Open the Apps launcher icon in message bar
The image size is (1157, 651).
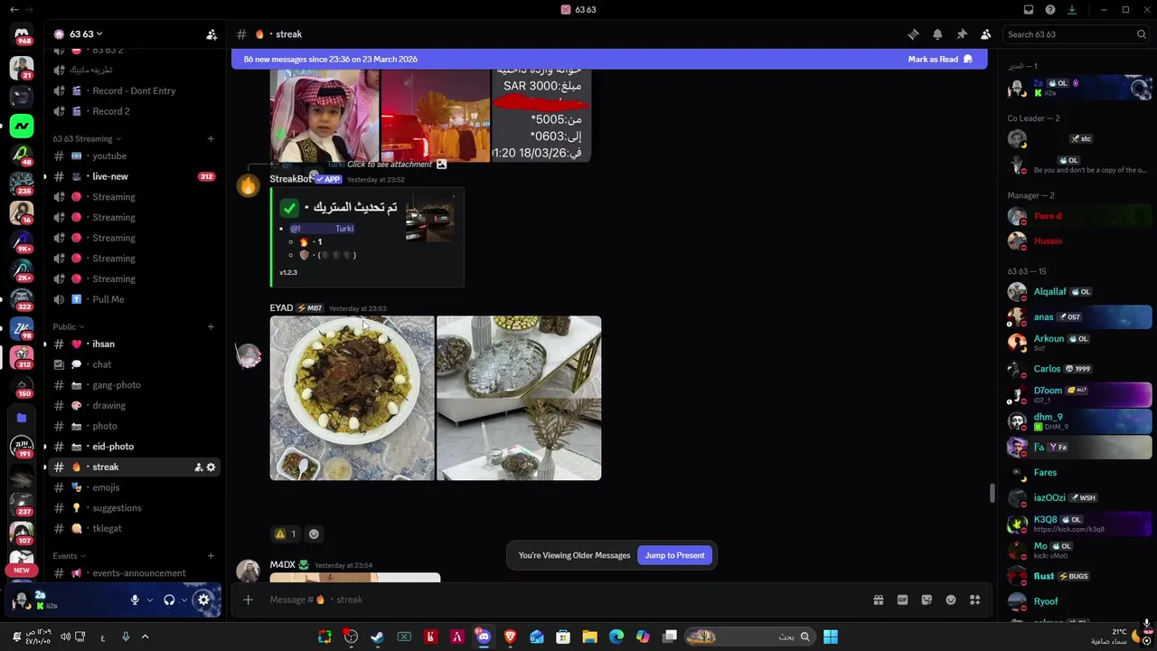[974, 599]
